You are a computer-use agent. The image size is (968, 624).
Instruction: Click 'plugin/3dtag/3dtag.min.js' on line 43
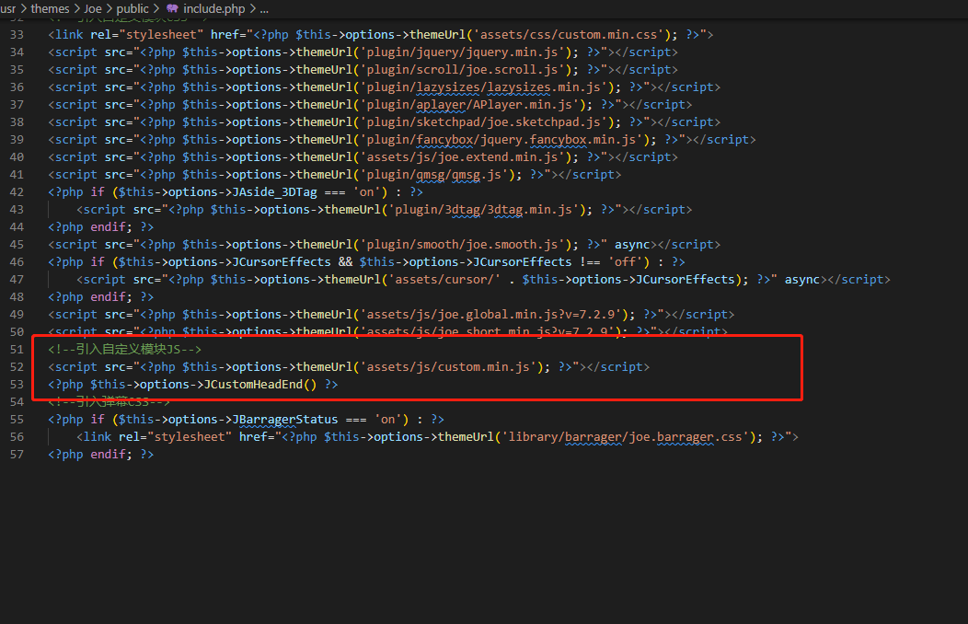pos(483,210)
